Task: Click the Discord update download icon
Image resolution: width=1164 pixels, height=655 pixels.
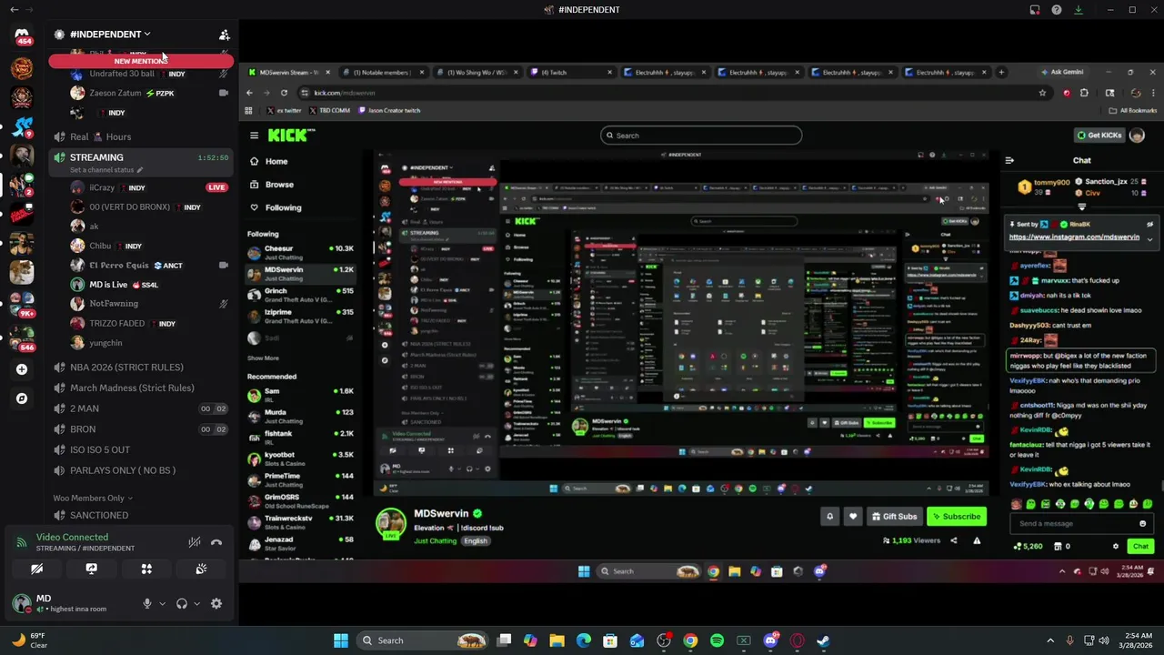Action: 1079,10
